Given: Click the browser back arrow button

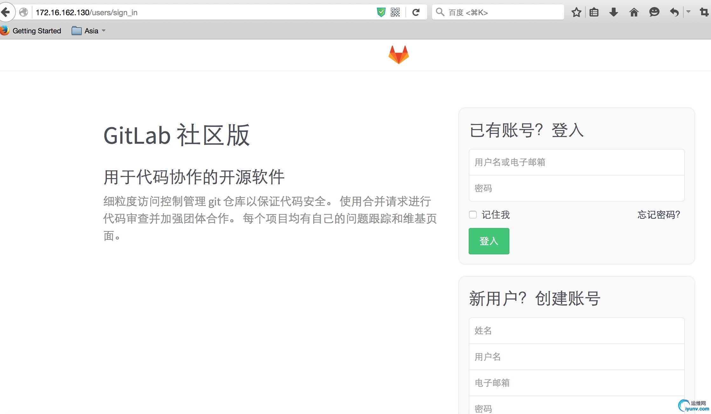Looking at the screenshot, I should [x=6, y=12].
